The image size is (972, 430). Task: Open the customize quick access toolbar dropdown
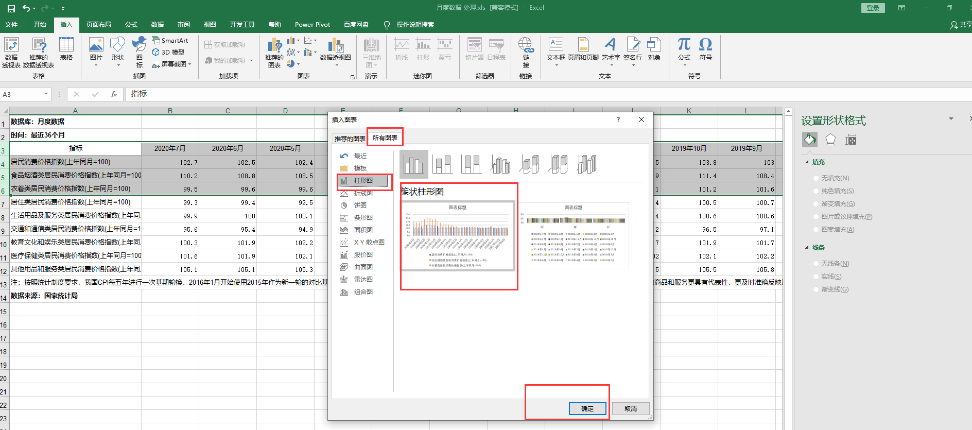coord(63,9)
